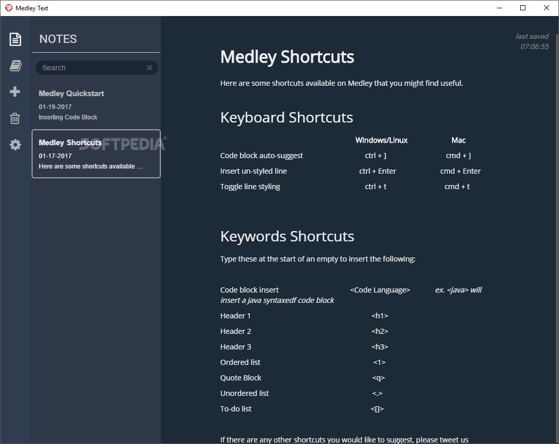Click the 'Header 3' row label
Screen dimensions: 559x444
pos(236,347)
